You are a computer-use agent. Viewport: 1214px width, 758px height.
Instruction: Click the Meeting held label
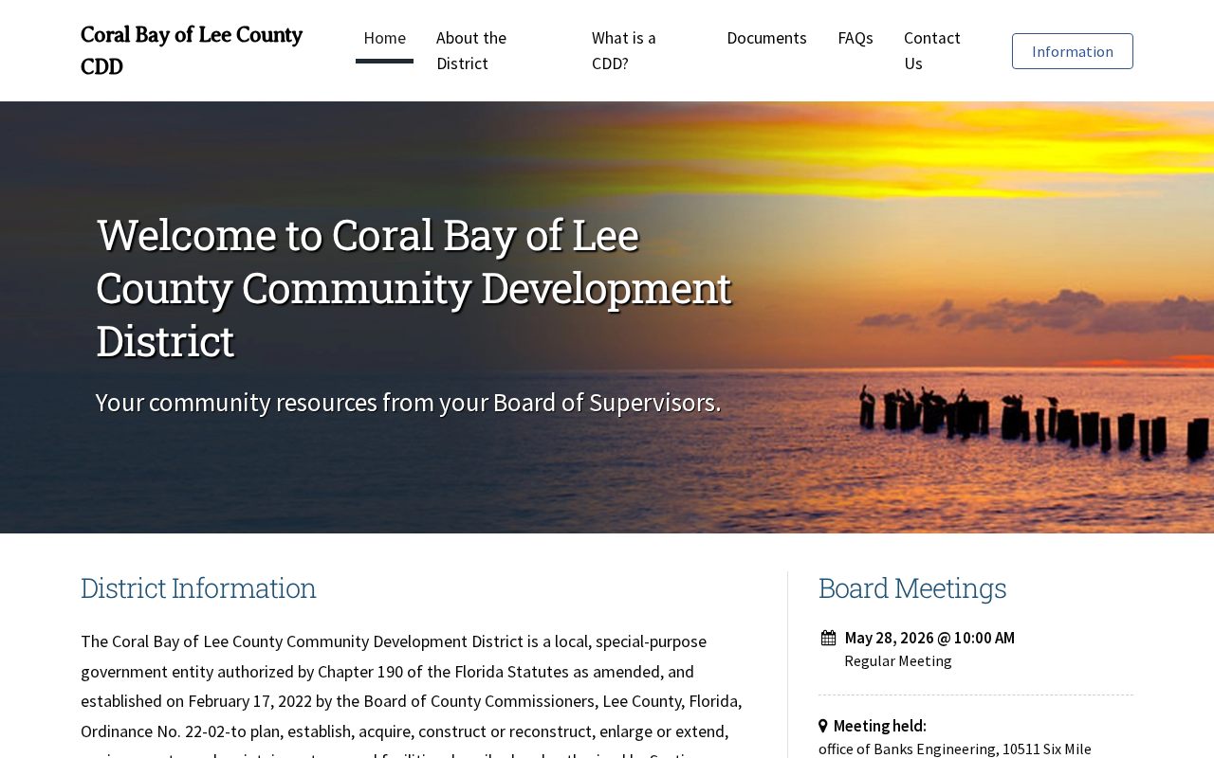[x=880, y=726]
